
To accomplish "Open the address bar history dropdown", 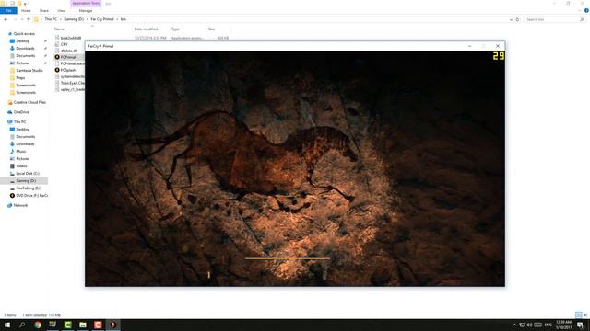I will 511,19.
